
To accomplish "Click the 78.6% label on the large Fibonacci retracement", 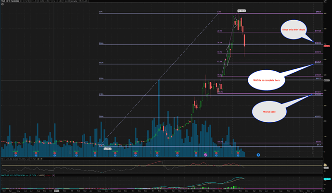I will [101, 116].
